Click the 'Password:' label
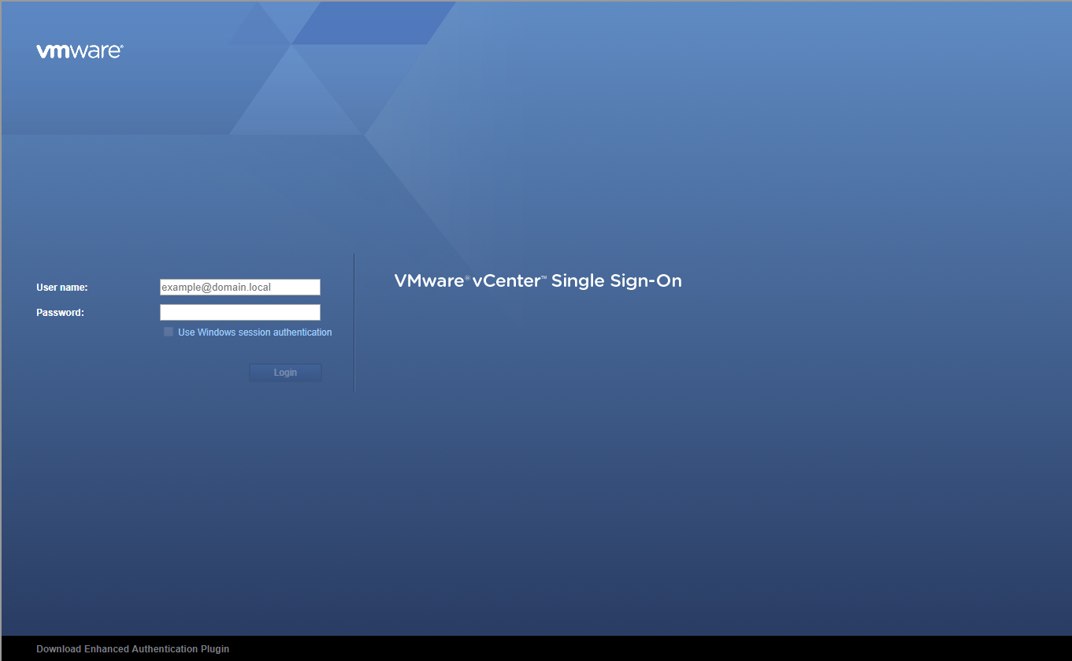This screenshot has width=1072, height=661. click(x=60, y=313)
